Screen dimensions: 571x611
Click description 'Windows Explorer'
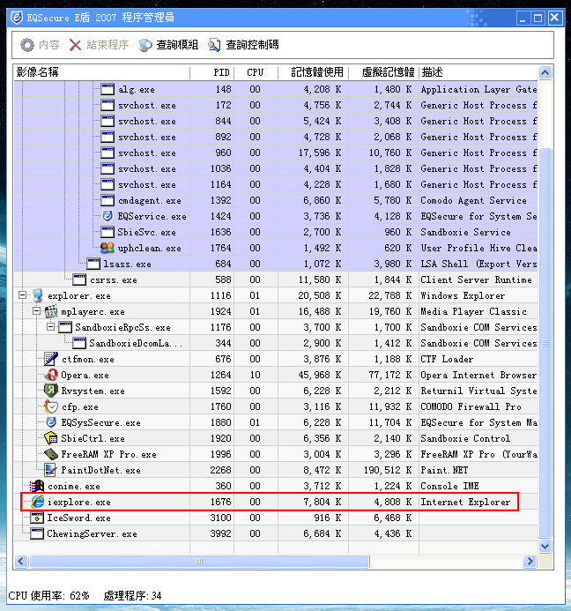[x=463, y=295]
